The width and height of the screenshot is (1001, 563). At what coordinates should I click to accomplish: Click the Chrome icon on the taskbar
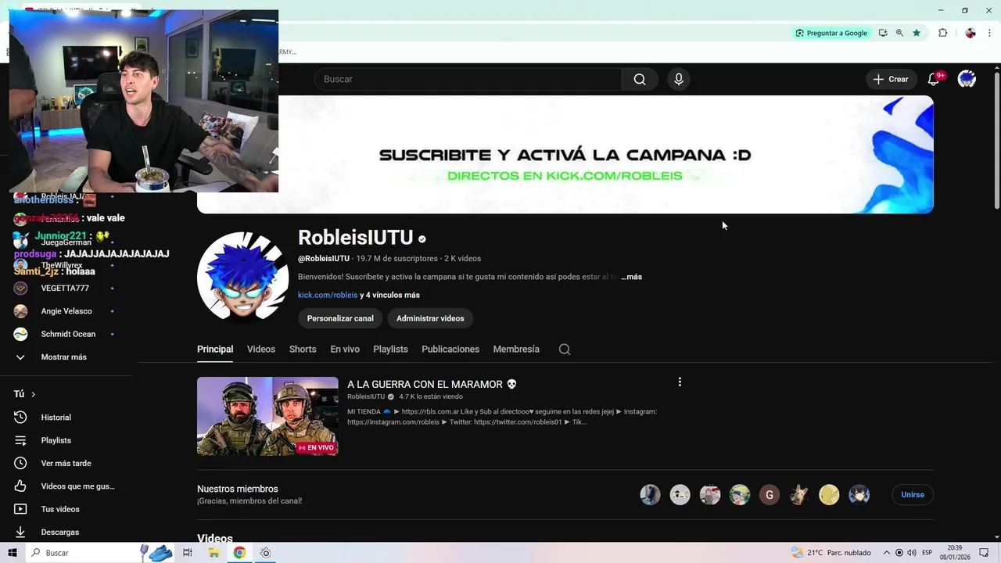click(239, 553)
